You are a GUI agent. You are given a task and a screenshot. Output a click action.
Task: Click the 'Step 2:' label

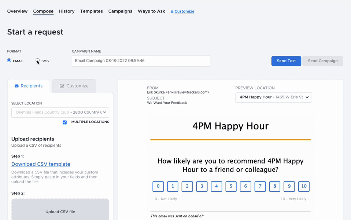tap(18, 193)
